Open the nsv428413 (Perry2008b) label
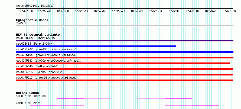 pos(34,44)
